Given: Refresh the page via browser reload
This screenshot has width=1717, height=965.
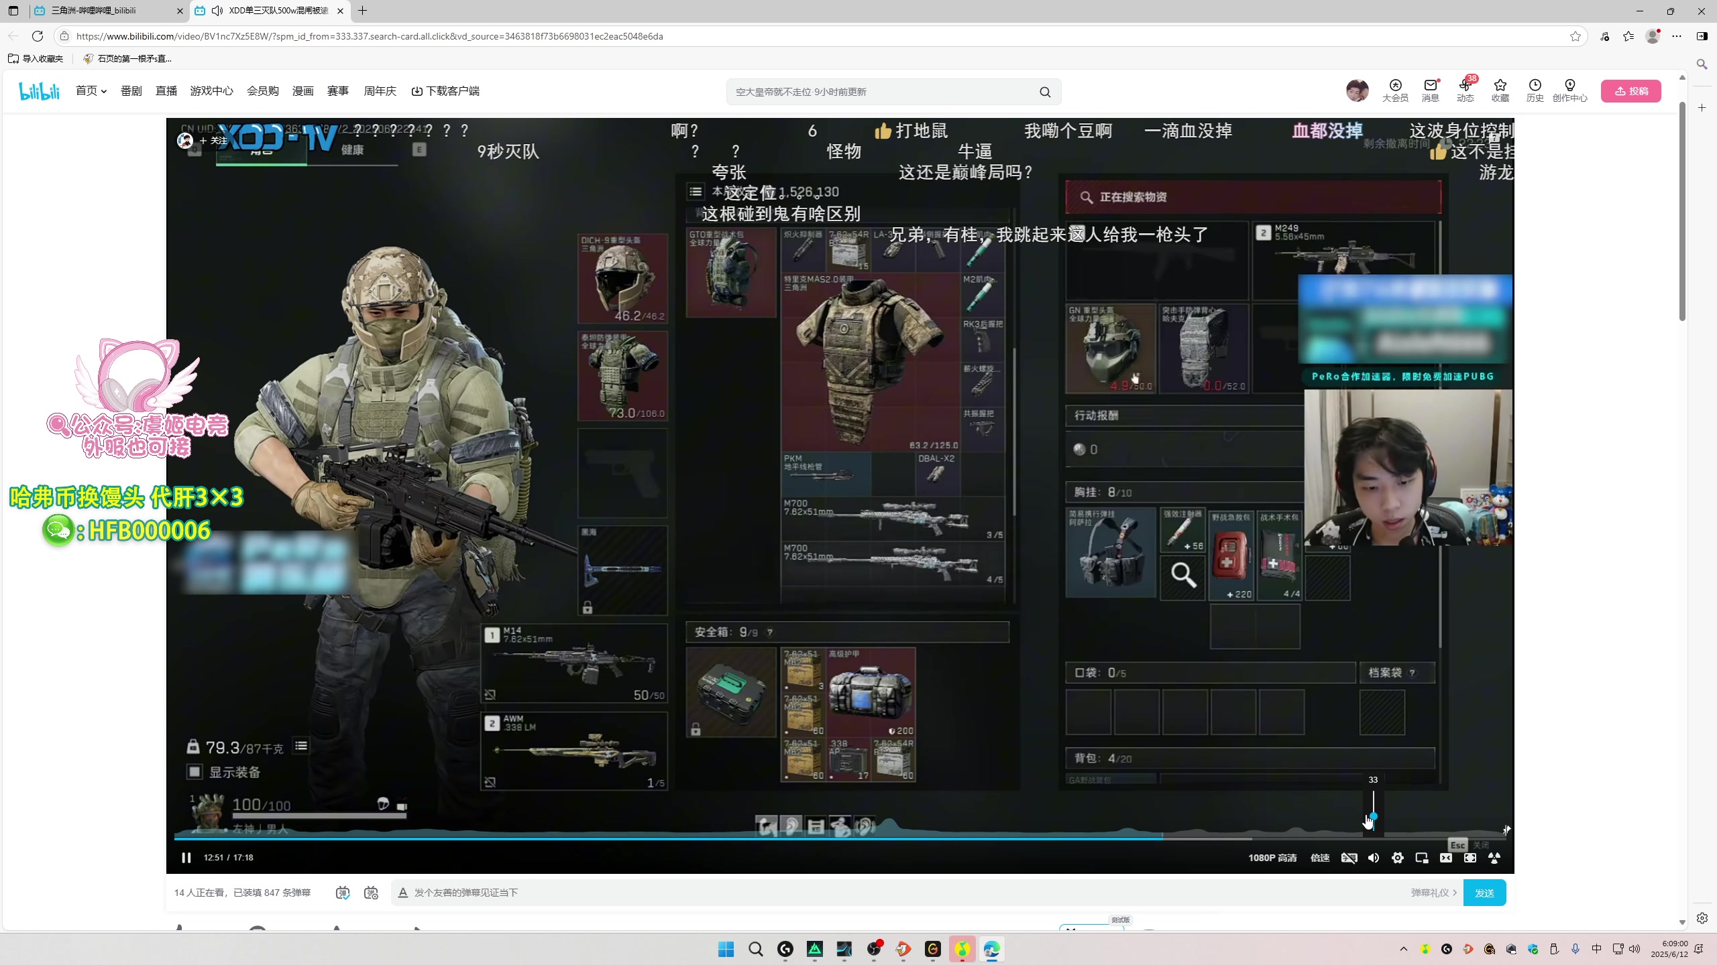Looking at the screenshot, I should (38, 36).
